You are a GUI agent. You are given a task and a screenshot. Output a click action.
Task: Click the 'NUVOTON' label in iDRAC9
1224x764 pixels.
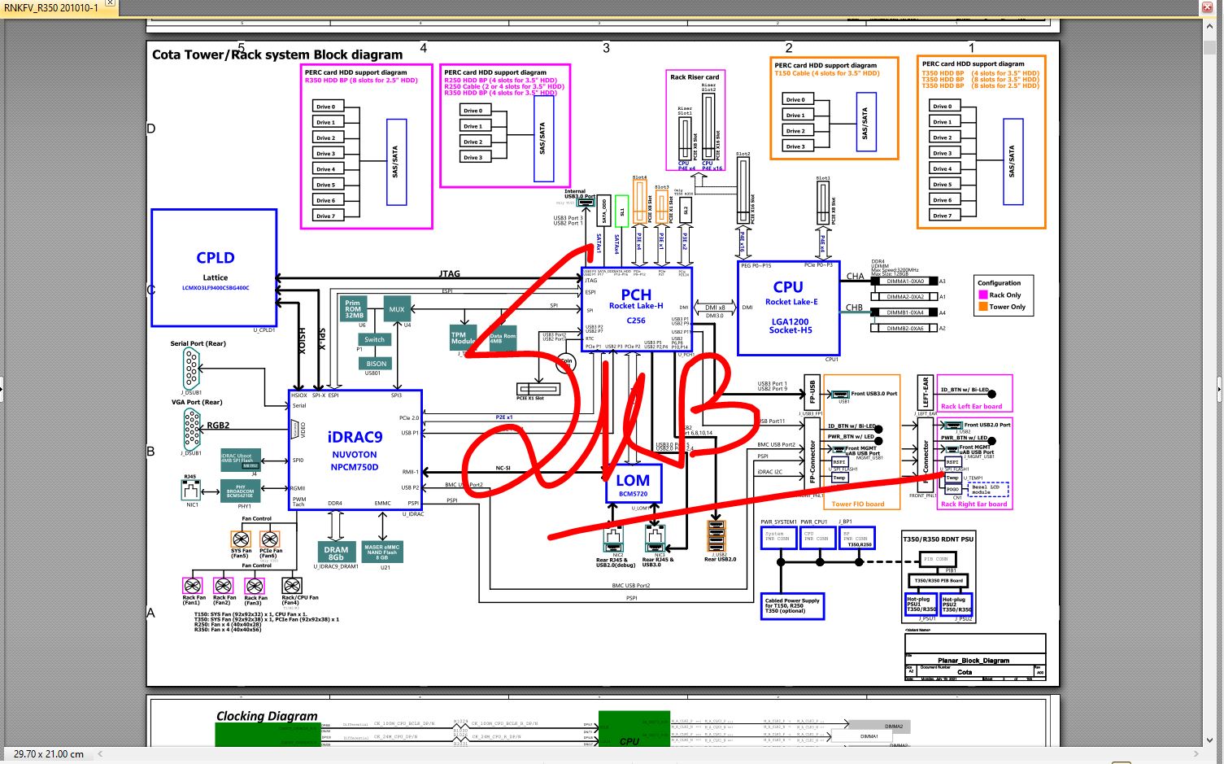355,455
